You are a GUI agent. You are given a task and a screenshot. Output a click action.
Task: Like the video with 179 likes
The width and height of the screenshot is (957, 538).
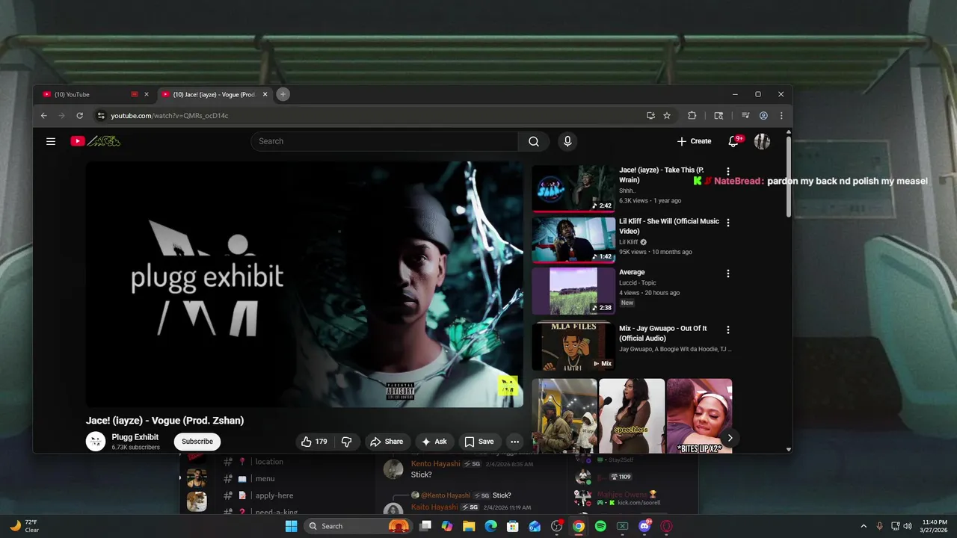314,442
